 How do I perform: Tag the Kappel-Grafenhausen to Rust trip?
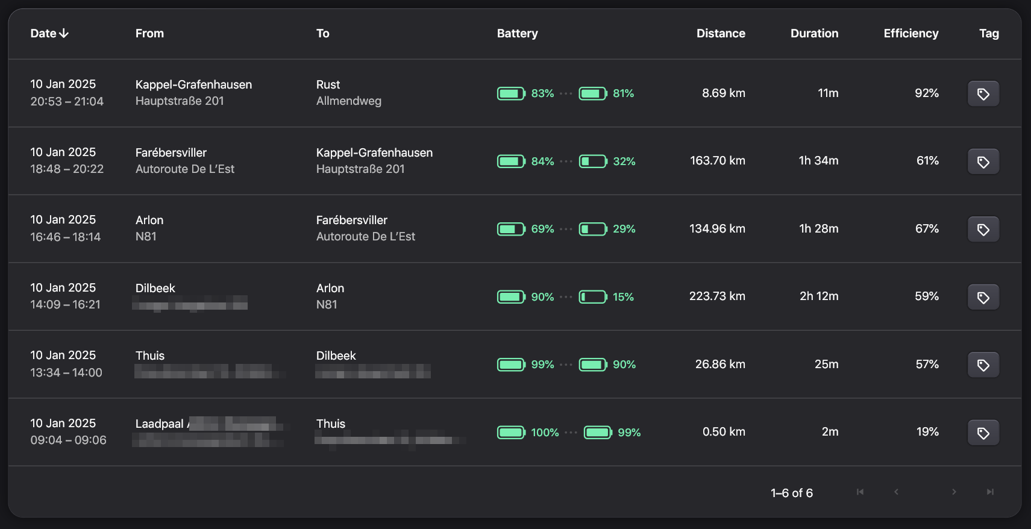pyautogui.click(x=983, y=93)
